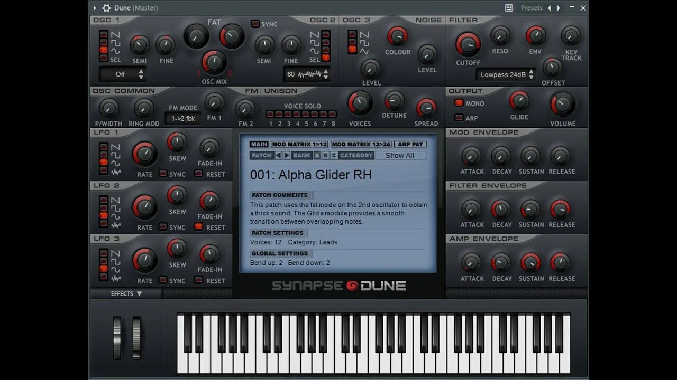Click the modulation wheel
This screenshot has width=677, height=380.
(136, 338)
